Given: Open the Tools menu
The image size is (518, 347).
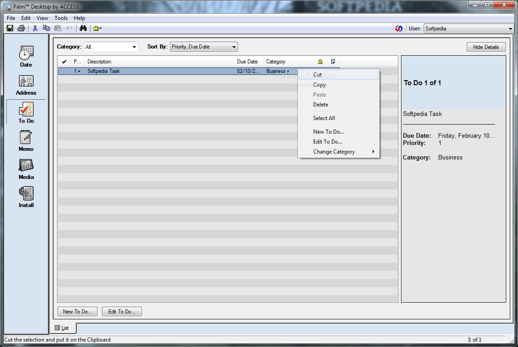Looking at the screenshot, I should pos(61,18).
